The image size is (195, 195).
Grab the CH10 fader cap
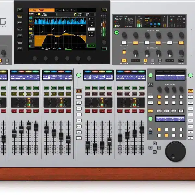(54, 133)
